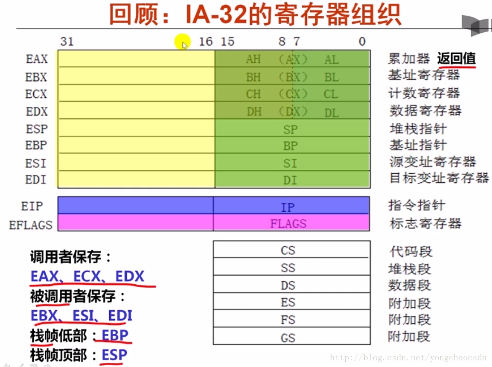
Task: Click the SP cell in the ESP row
Action: [x=291, y=129]
